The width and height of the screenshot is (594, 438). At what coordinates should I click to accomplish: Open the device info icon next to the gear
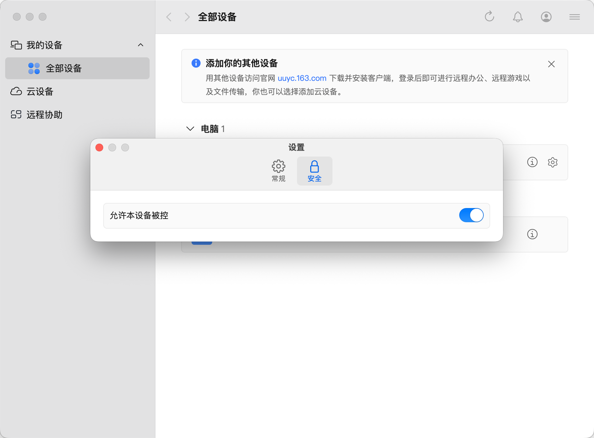pos(532,162)
